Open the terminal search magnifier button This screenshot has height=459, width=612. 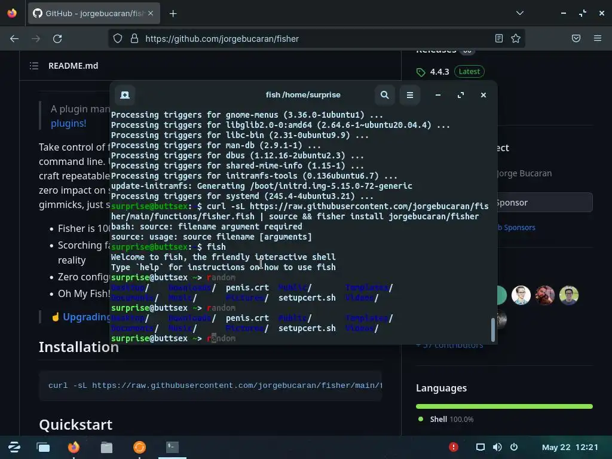(384, 95)
